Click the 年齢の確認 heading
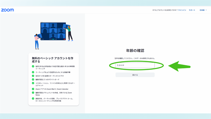The height and width of the screenshot is (119, 211). 135,51
